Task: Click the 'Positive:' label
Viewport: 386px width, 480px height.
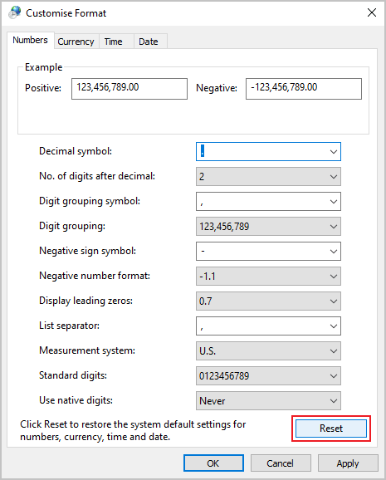Action: coord(43,88)
